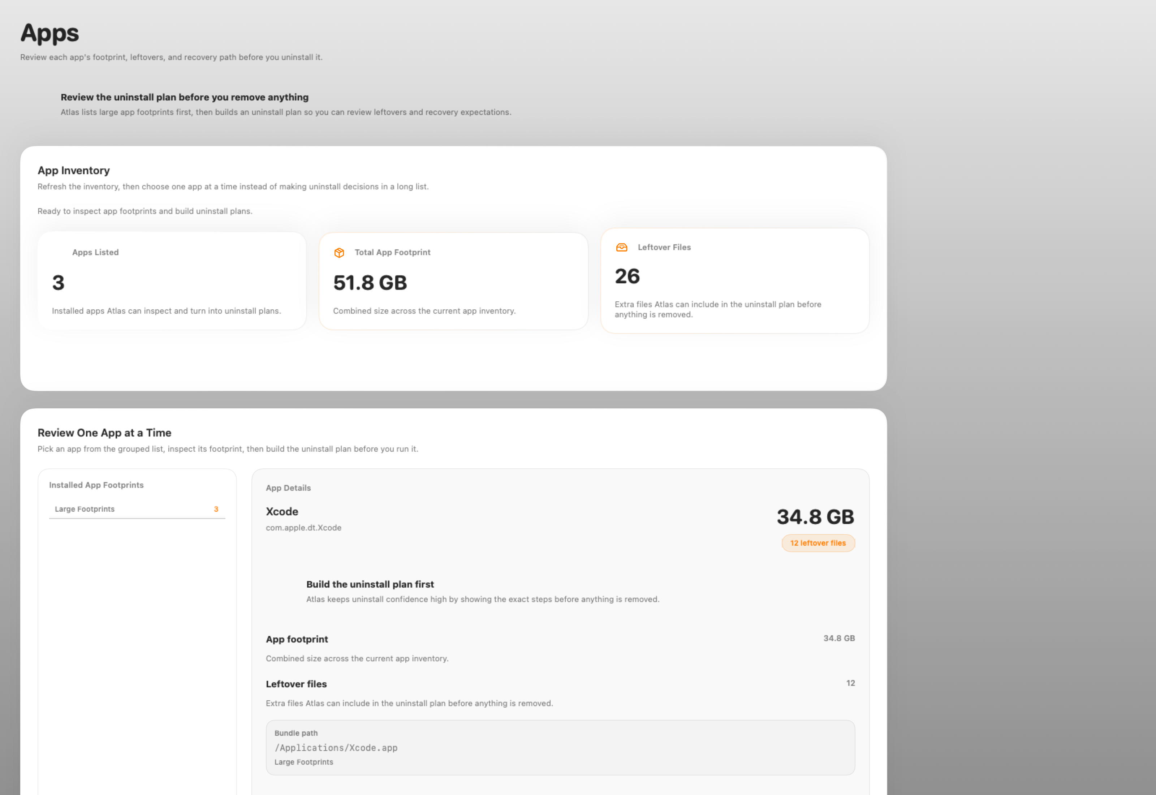Image resolution: width=1156 pixels, height=795 pixels.
Task: Click the Build the uninstall plan first notice
Action: [370, 584]
